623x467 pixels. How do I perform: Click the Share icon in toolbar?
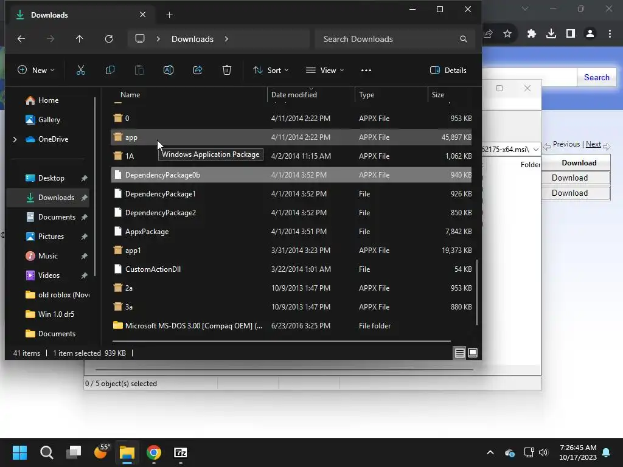(x=198, y=71)
